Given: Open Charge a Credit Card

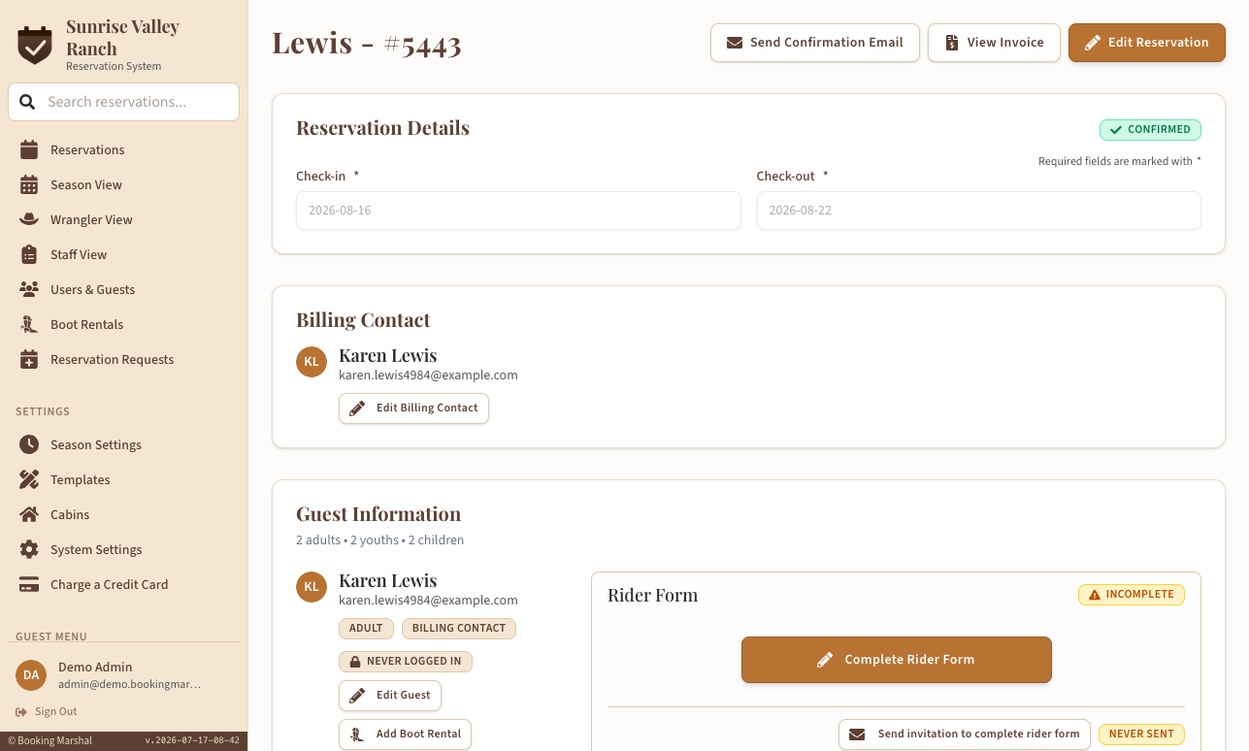Looking at the screenshot, I should (x=123, y=584).
